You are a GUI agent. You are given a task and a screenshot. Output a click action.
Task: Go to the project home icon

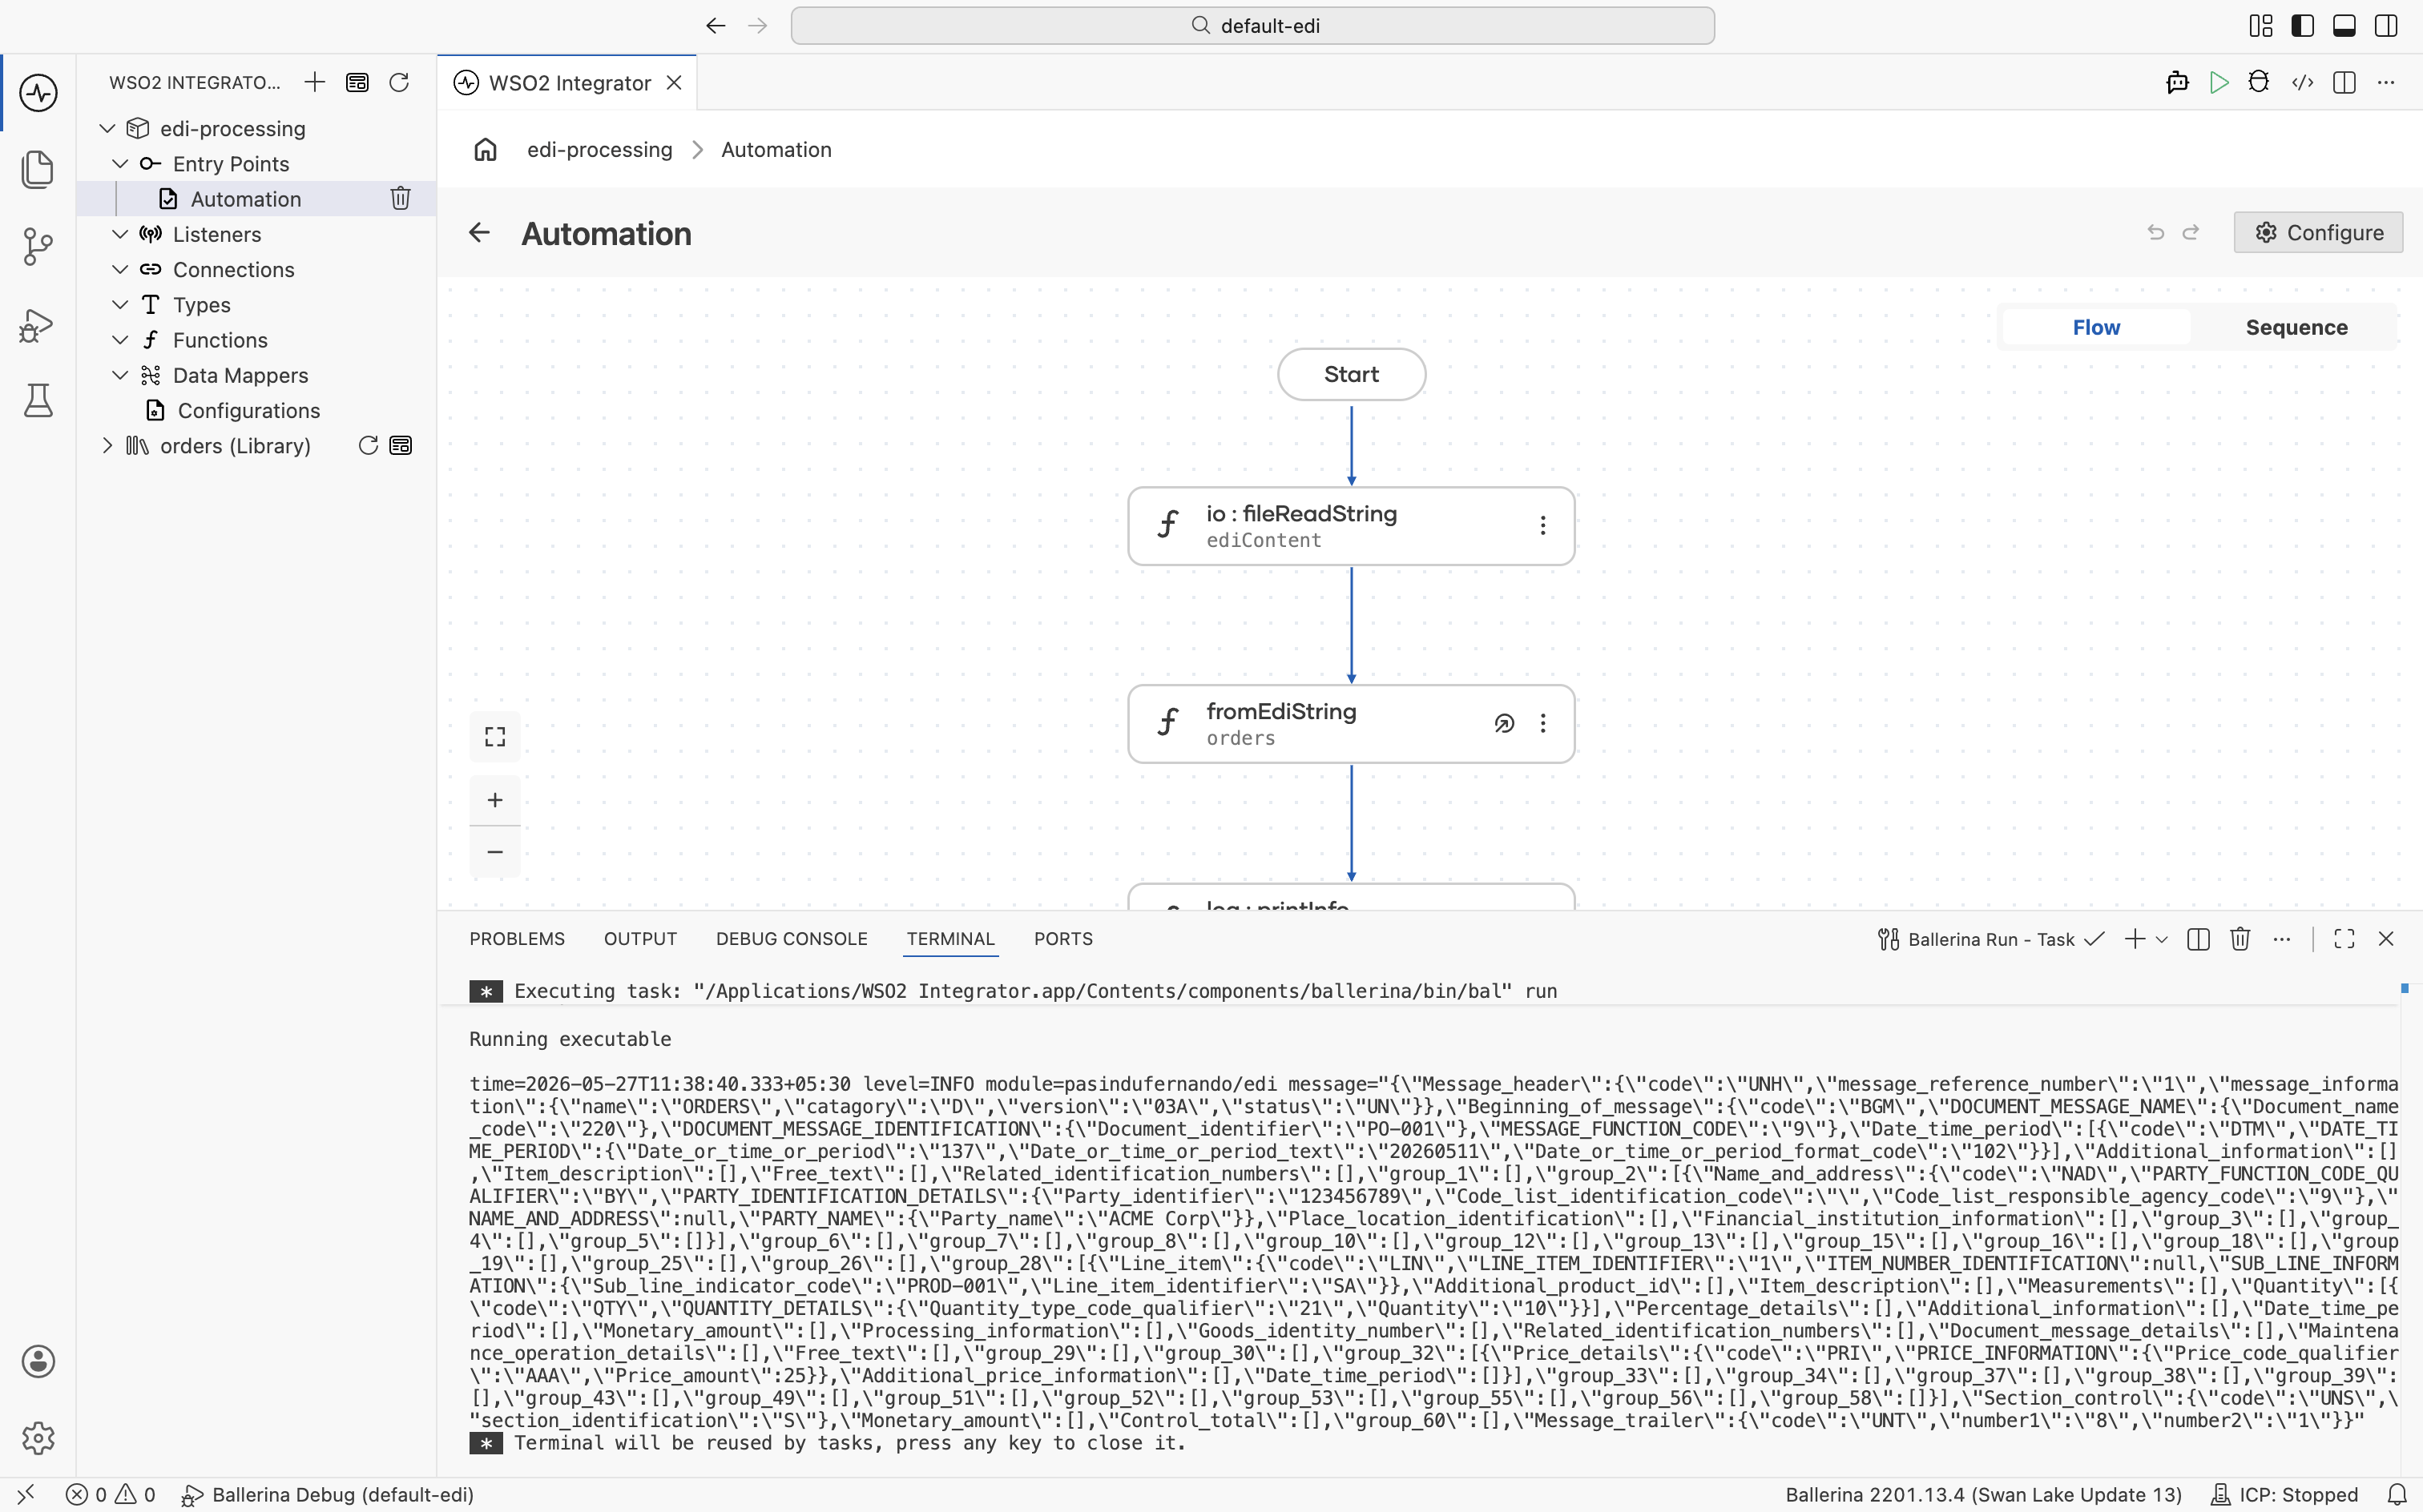coord(486,149)
